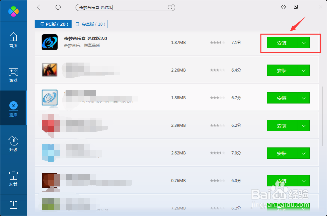Click the 奇梦音乐盒 迷你版2.0 title

coord(85,39)
